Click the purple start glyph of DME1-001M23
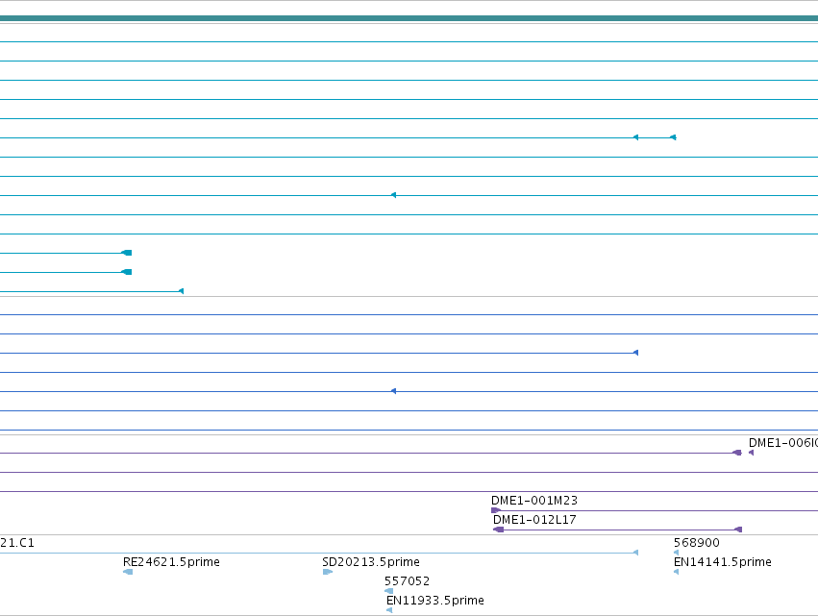This screenshot has width=818, height=616. coord(496,510)
